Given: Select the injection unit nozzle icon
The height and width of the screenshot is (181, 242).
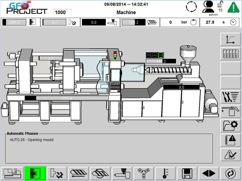Looking at the screenshot, I should [122, 173].
